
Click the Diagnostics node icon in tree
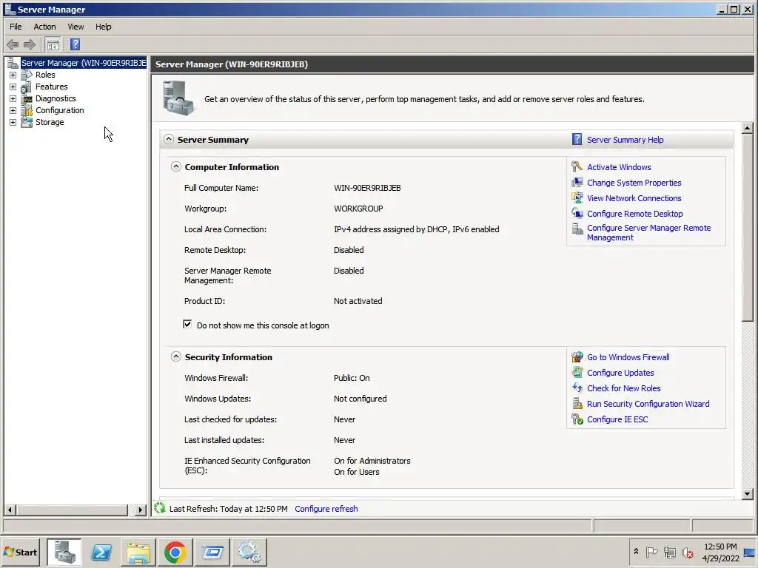27,98
